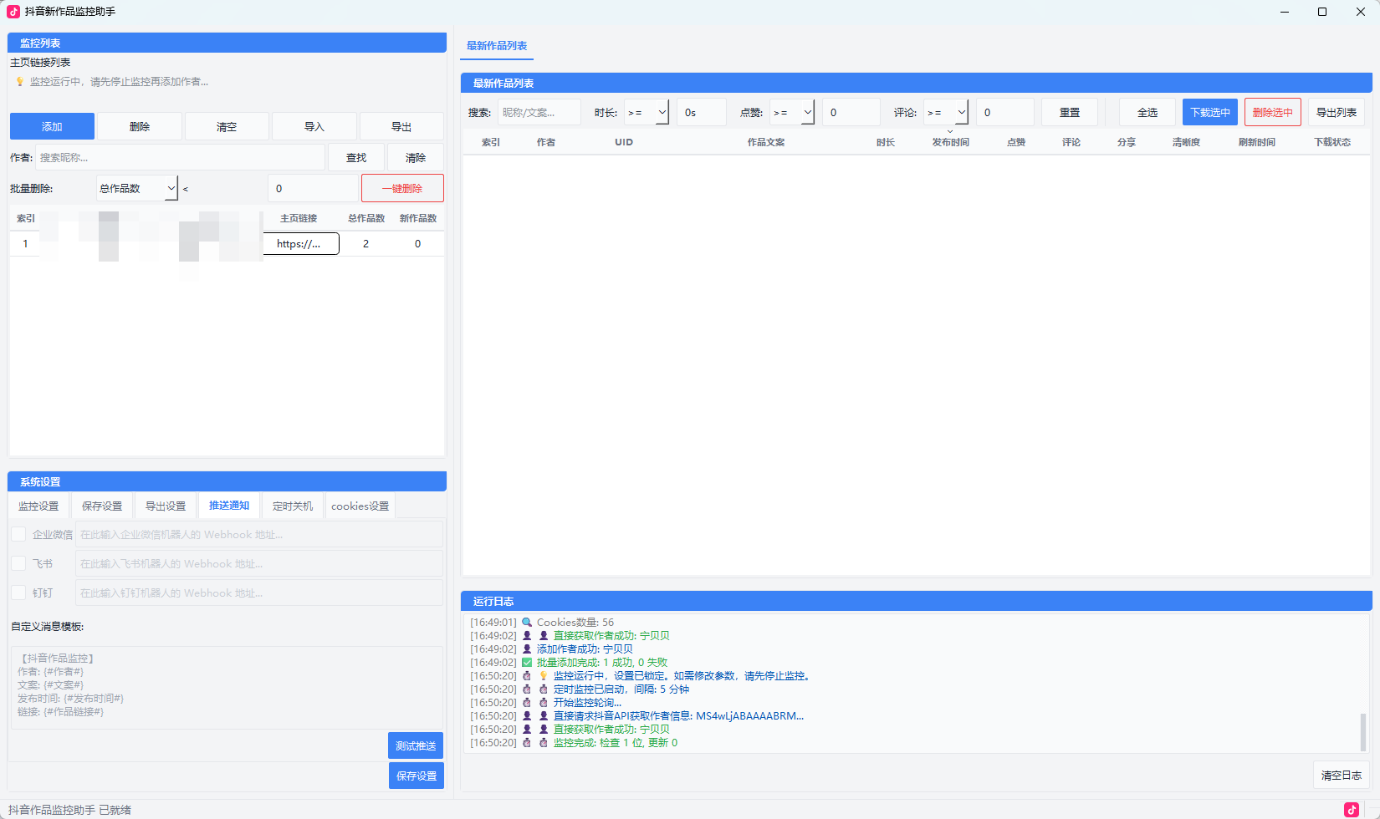Sort by 发布时间 column header

click(951, 142)
